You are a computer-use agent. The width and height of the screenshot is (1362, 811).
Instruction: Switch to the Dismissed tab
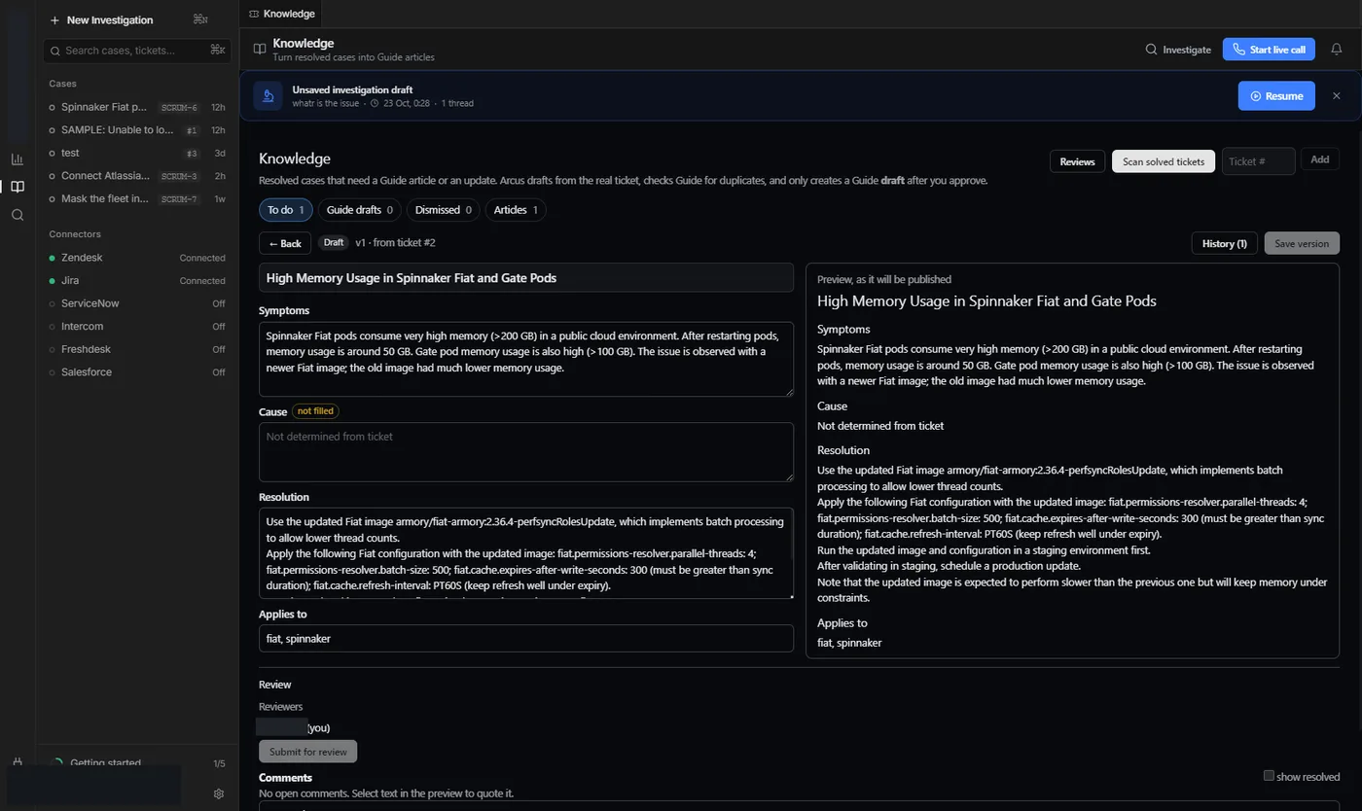[444, 210]
